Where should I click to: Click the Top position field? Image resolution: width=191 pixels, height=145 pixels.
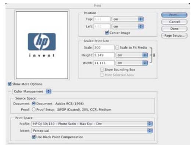click(102, 19)
